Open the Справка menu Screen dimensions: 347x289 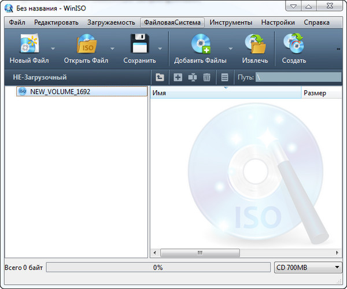(x=316, y=23)
